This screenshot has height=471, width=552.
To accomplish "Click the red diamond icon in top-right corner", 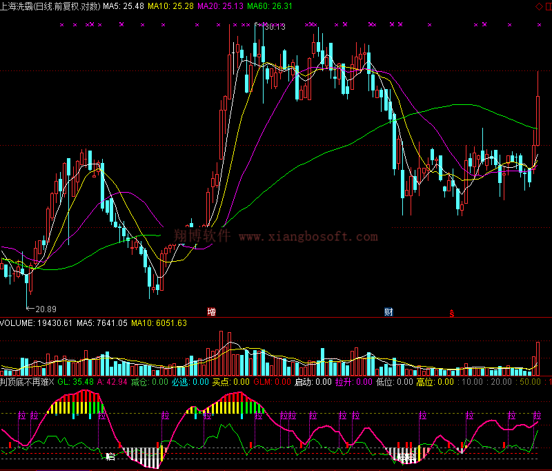I will coord(539,6).
